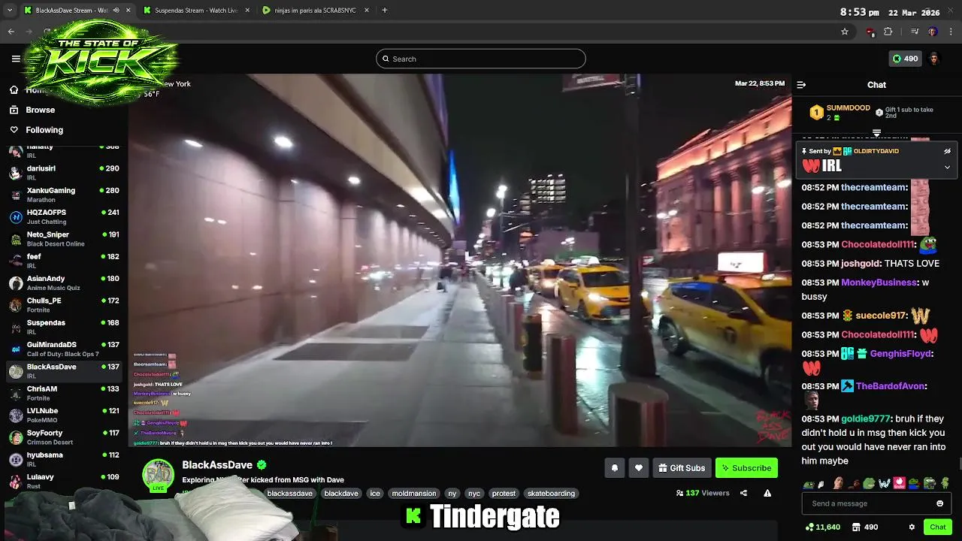Screen dimensions: 962x541
Task: Switch to the ninjas im paris tab
Action: click(x=316, y=11)
